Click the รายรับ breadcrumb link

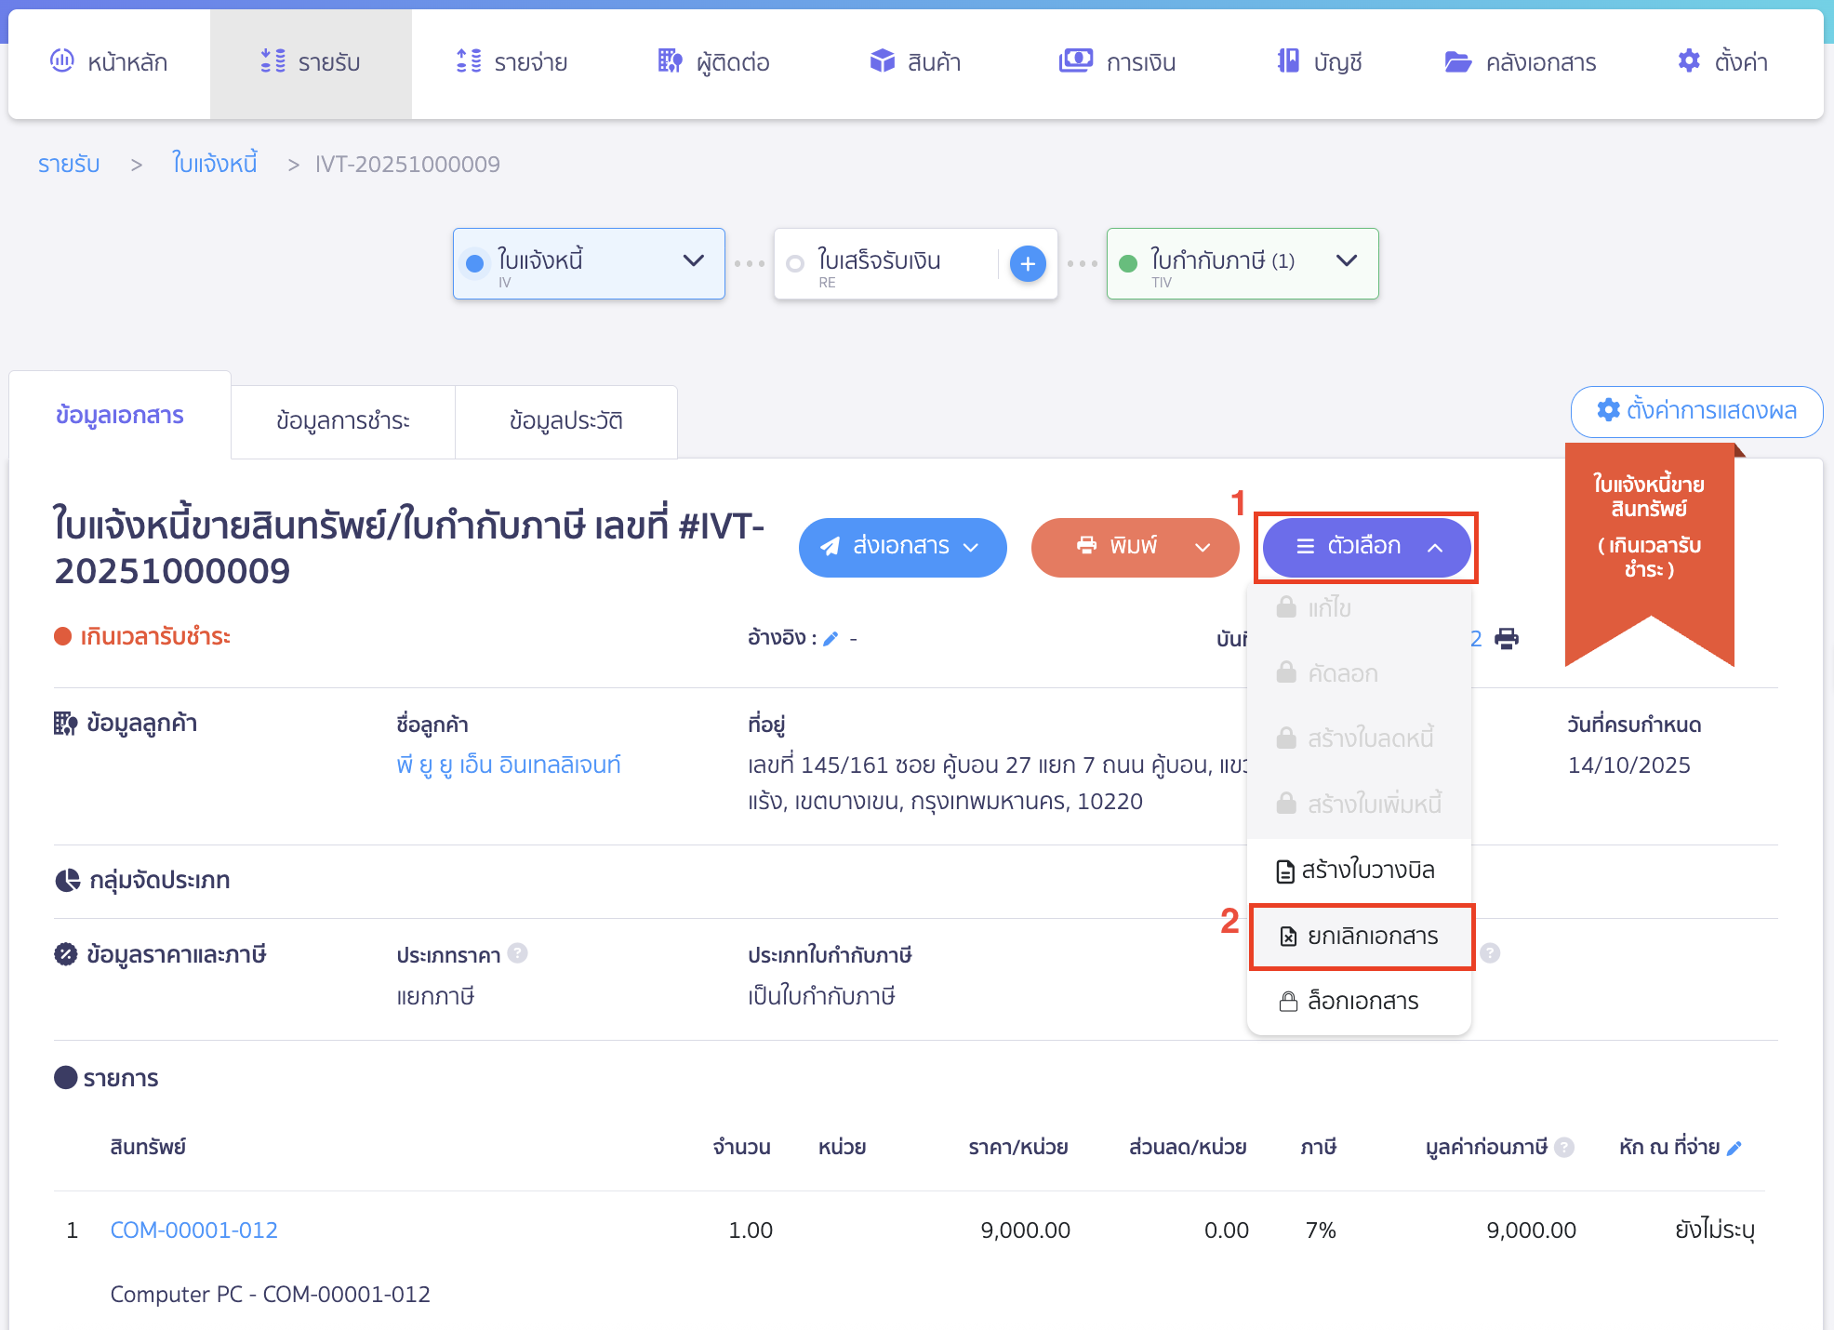click(x=68, y=164)
